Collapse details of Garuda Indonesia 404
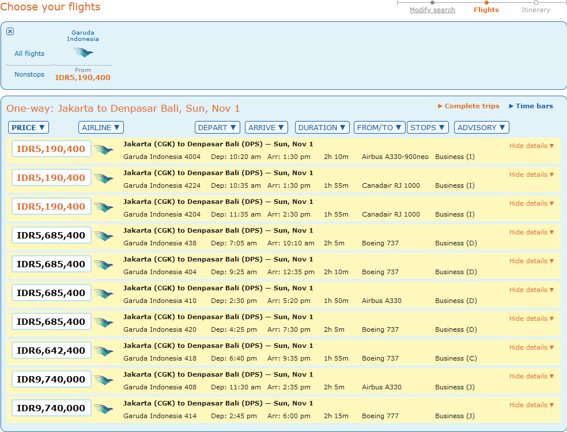The height and width of the screenshot is (432, 567). (531, 261)
